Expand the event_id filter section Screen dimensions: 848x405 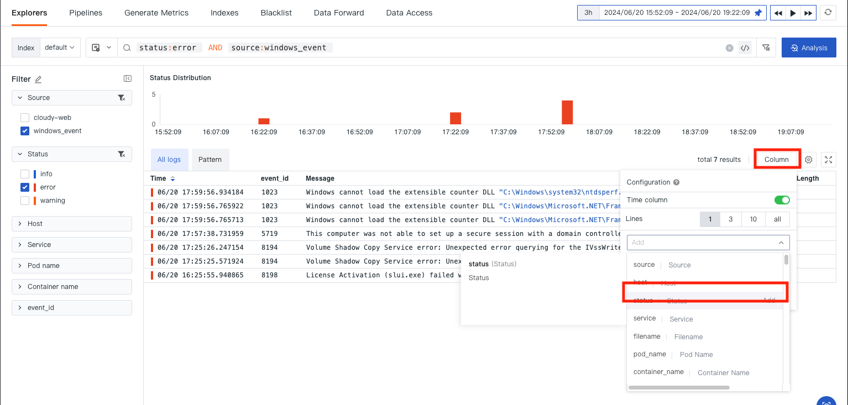click(x=72, y=308)
